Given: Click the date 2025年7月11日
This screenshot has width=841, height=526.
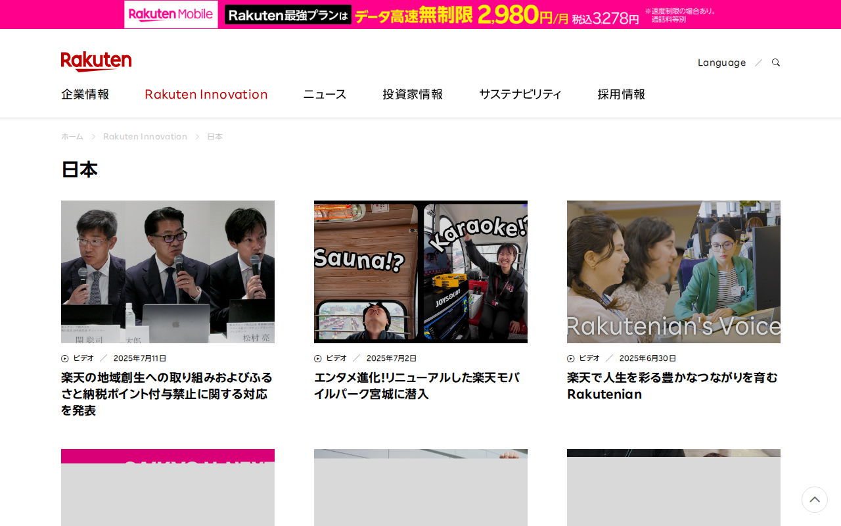Looking at the screenshot, I should (x=140, y=358).
